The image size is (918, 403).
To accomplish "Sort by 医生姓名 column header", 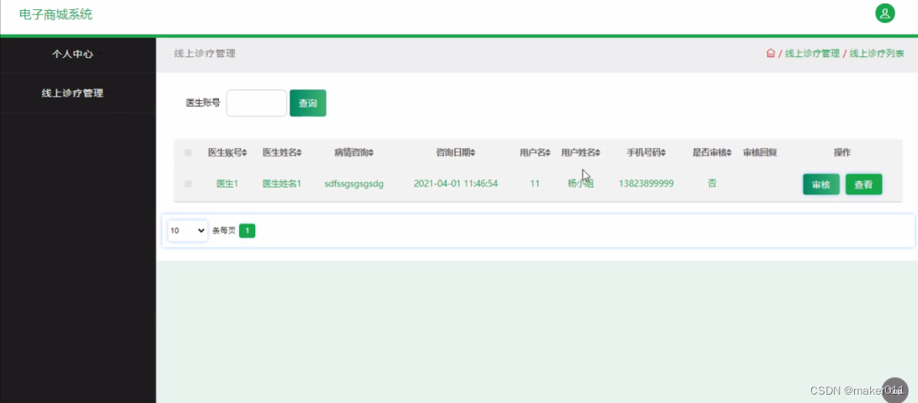I will pyautogui.click(x=282, y=152).
